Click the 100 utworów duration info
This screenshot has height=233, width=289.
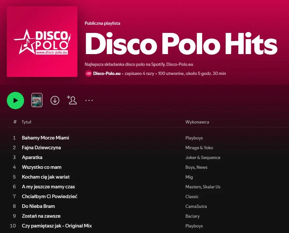coord(192,74)
